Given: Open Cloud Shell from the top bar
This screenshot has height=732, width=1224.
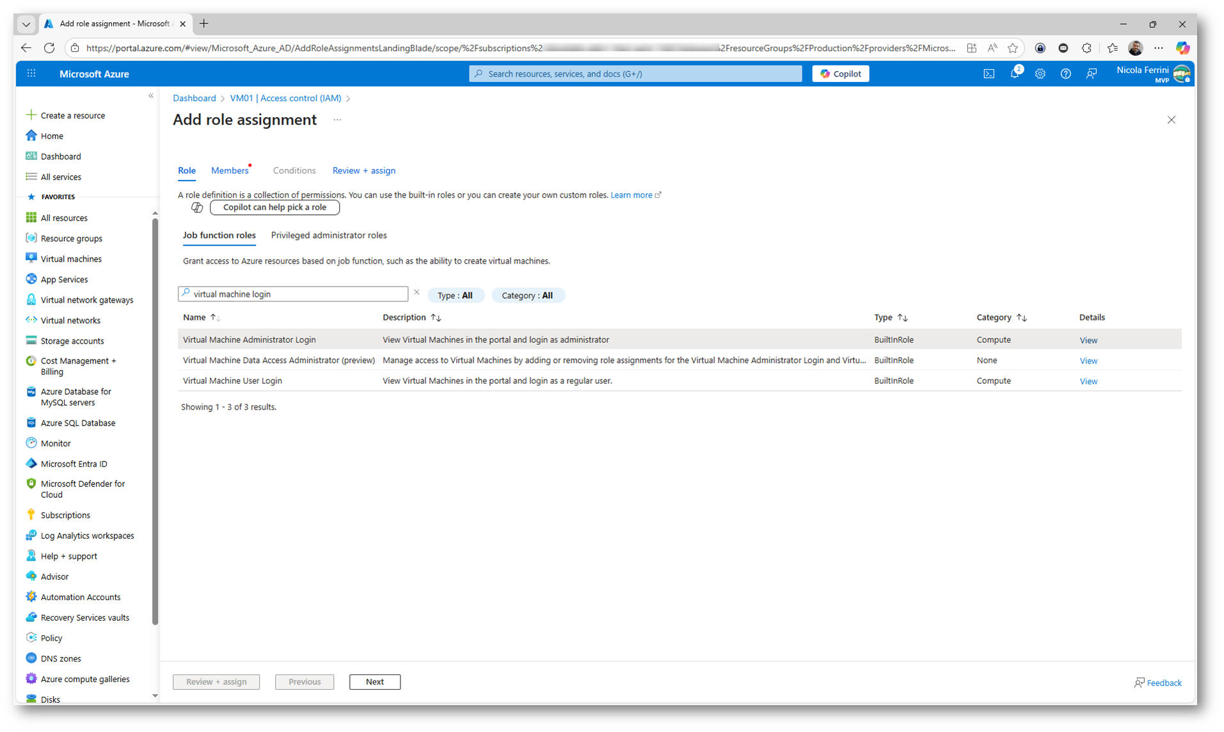Looking at the screenshot, I should click(x=989, y=74).
